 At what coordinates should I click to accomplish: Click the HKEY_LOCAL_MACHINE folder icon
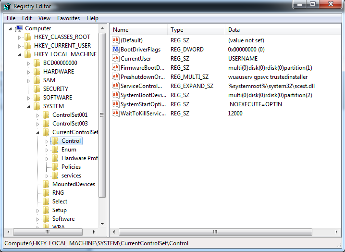tap(28, 54)
